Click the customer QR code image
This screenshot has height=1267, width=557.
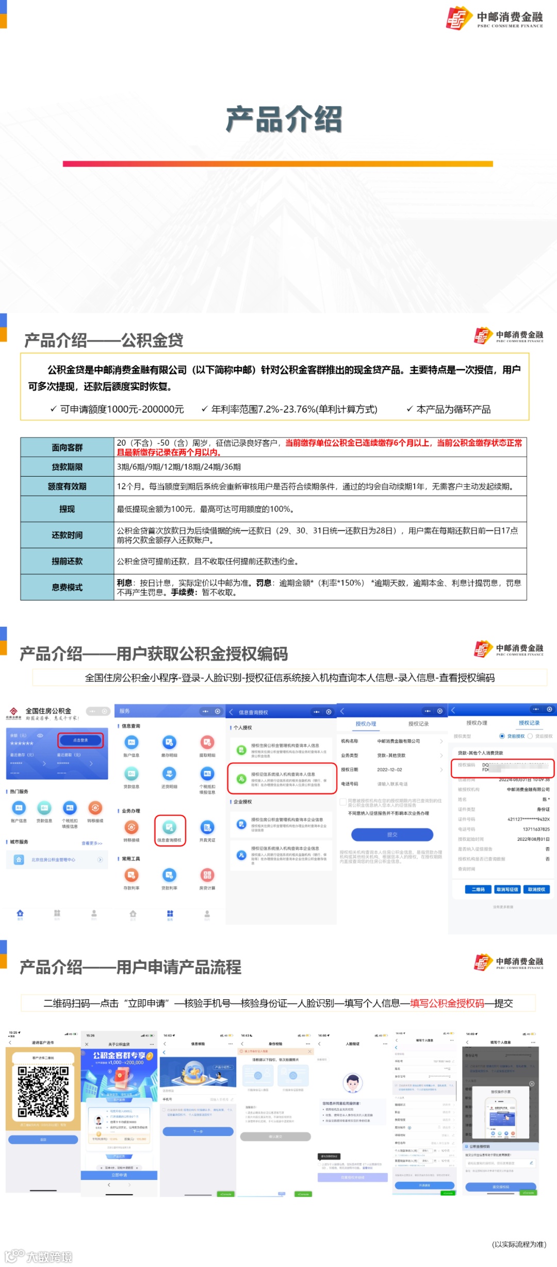[x=43, y=1091]
